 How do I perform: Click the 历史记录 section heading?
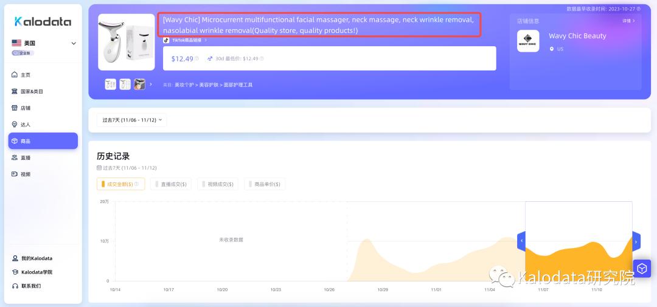coord(113,156)
